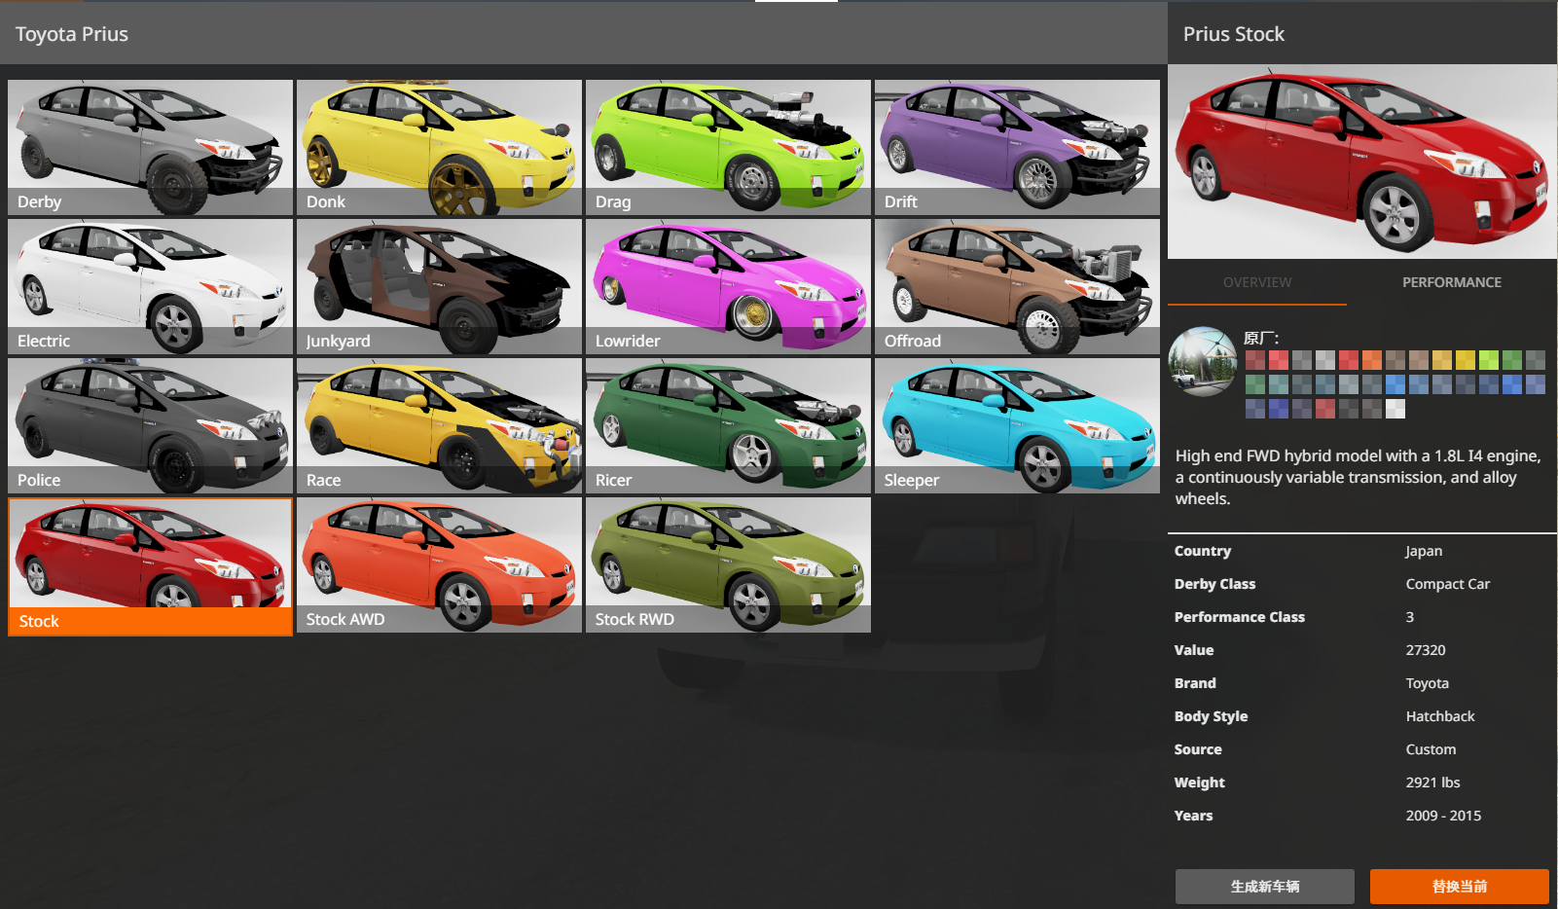The image size is (1558, 909).
Task: Click the large Prius Stock preview image
Action: click(x=1362, y=162)
